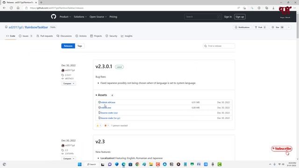Go back using browser back arrow
This screenshot has width=299, height=168.
[x=4, y=8]
